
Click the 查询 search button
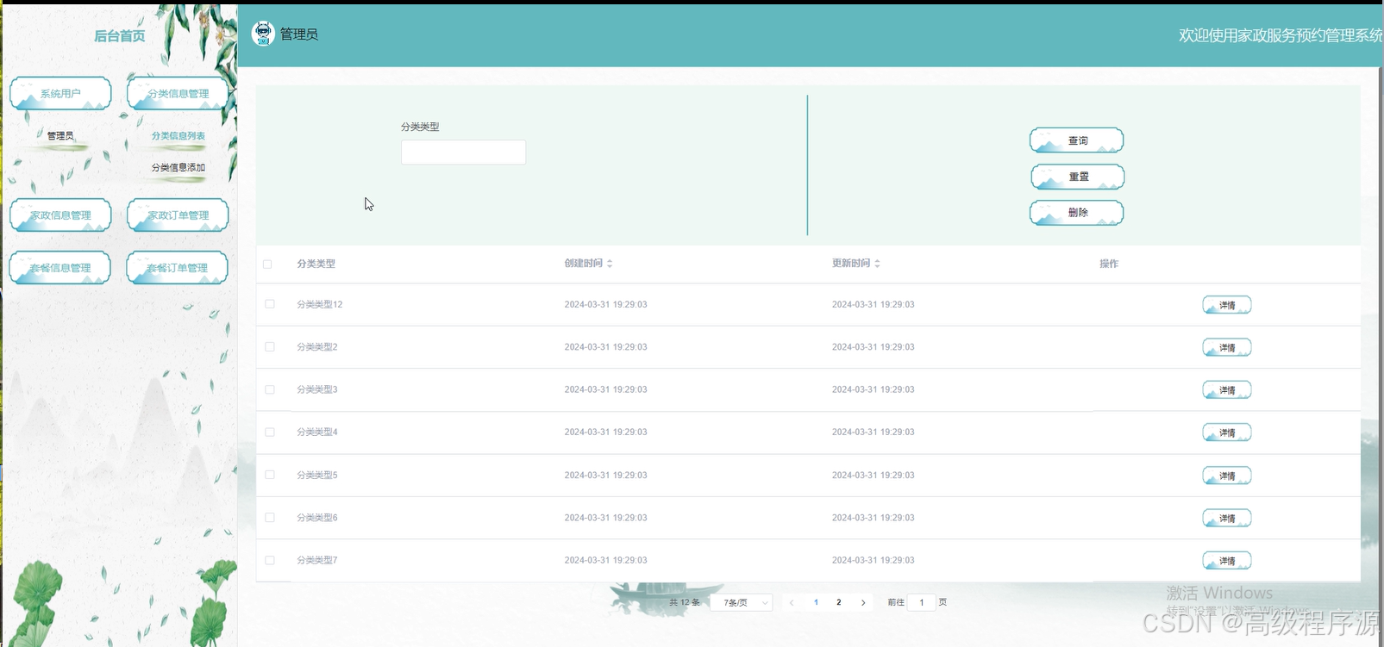point(1077,140)
